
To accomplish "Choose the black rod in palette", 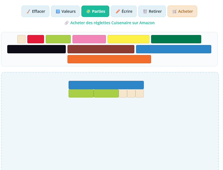I will tap(37, 49).
